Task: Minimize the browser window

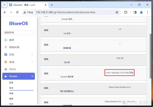Action: tap(131, 5)
